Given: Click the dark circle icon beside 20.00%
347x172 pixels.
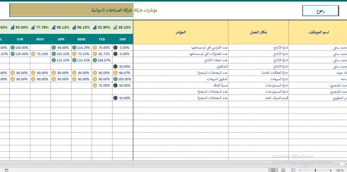Looking at the screenshot, I should pyautogui.click(x=115, y=66).
